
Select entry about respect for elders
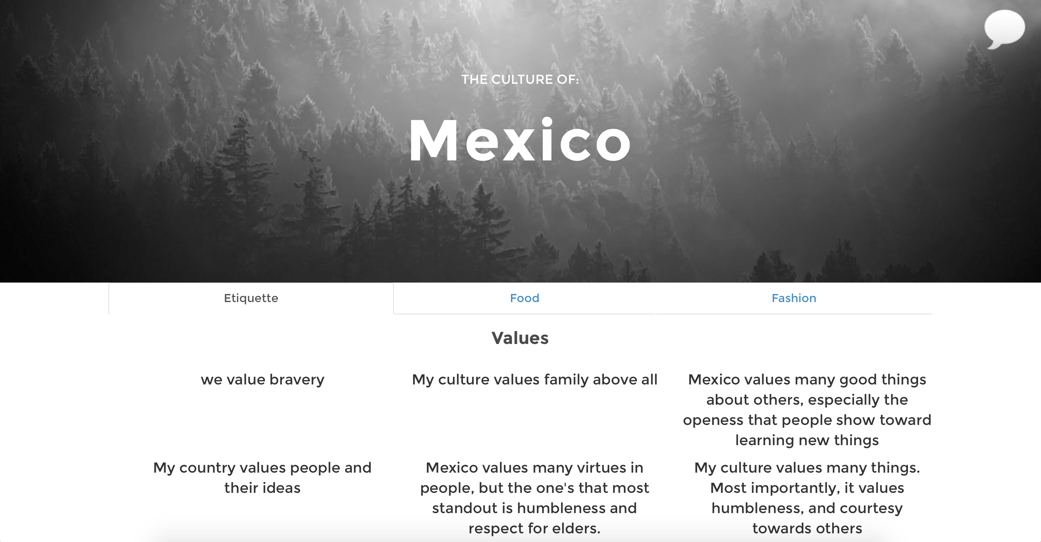click(534, 498)
